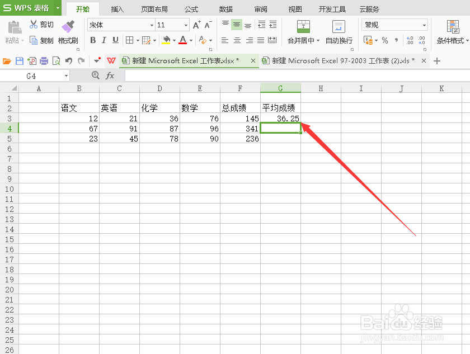Open the Formulas ribbon tab
Screen dimensions: 470x354
(191, 10)
